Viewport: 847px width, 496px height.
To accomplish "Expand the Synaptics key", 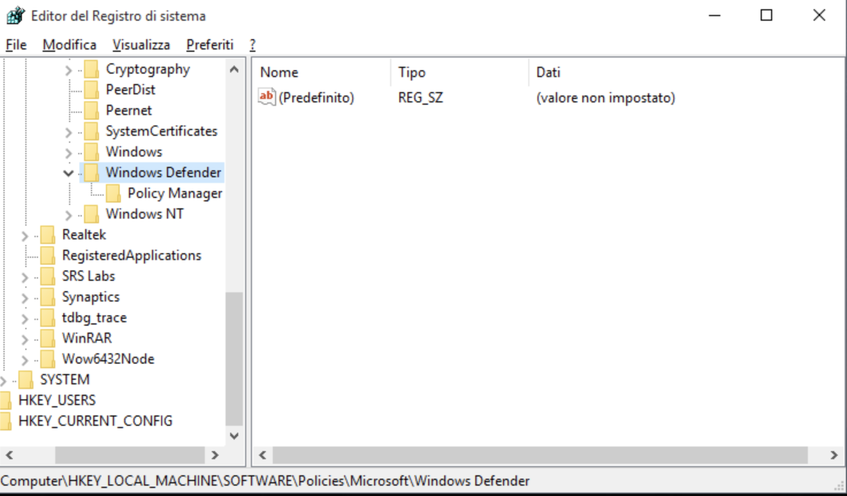I will point(25,298).
